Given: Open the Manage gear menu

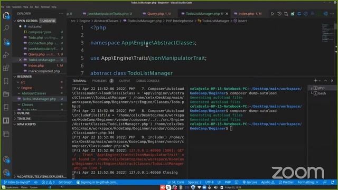Looking at the screenshot, I should 6,173.
